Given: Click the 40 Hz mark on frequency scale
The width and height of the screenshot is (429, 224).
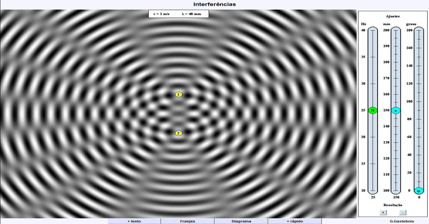Looking at the screenshot, I should point(363,30).
